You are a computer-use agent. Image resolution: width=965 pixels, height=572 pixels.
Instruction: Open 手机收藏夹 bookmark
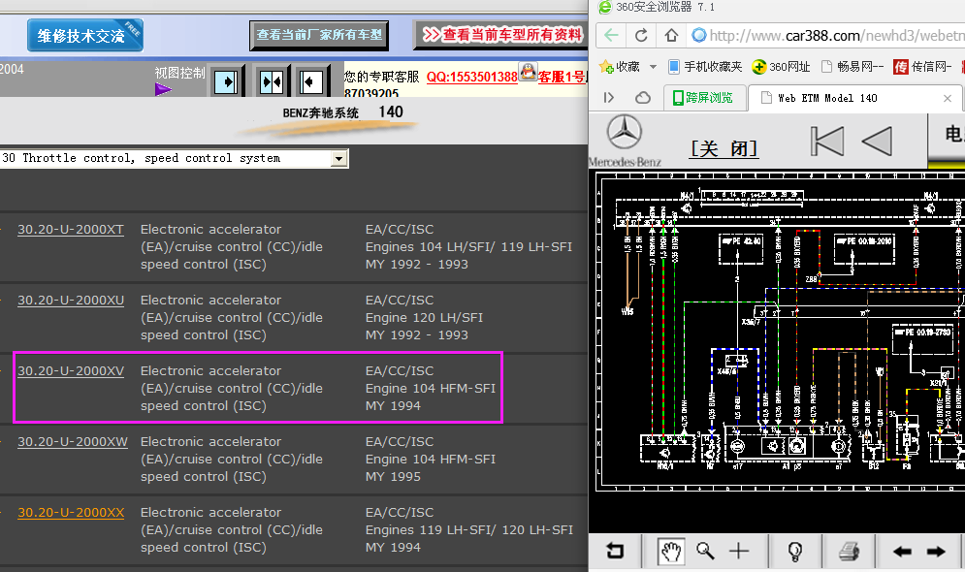click(x=705, y=67)
